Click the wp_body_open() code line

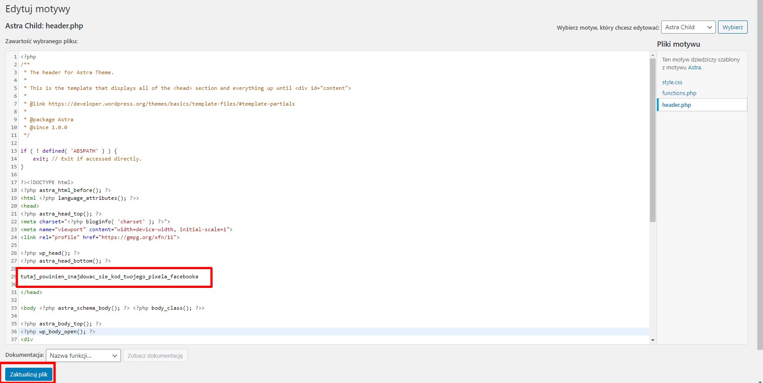pyautogui.click(x=58, y=332)
